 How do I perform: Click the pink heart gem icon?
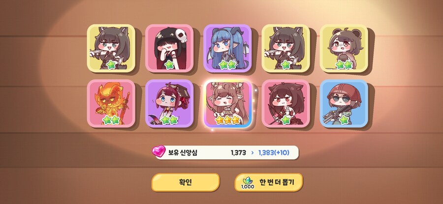pos(158,151)
